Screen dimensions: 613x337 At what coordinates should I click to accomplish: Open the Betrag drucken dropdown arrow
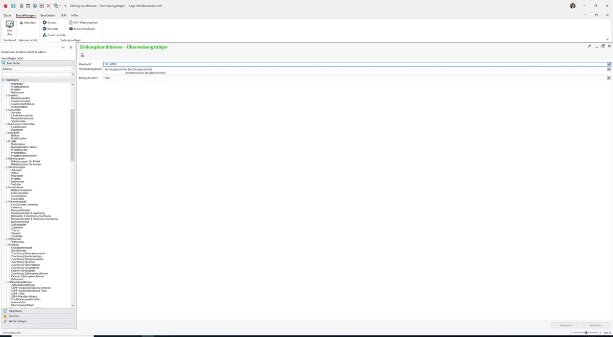click(609, 78)
